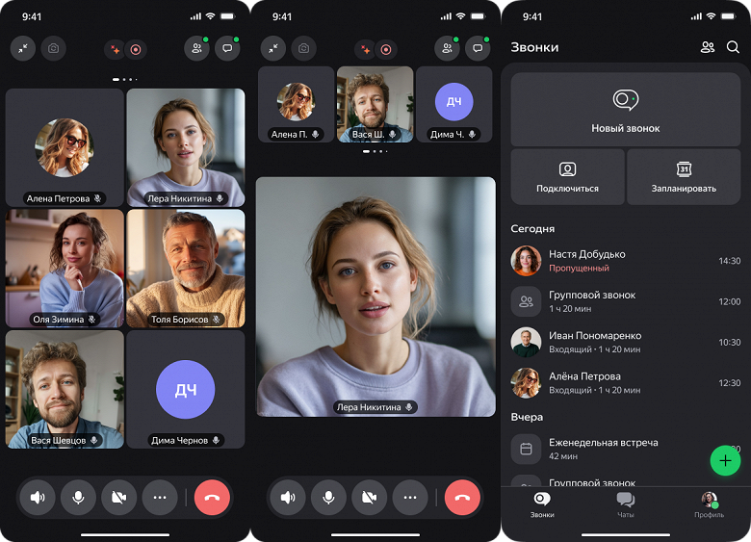Screen dimensions: 751x542
Task: Minimize call with collapse arrows in left screen
Action: (23, 48)
